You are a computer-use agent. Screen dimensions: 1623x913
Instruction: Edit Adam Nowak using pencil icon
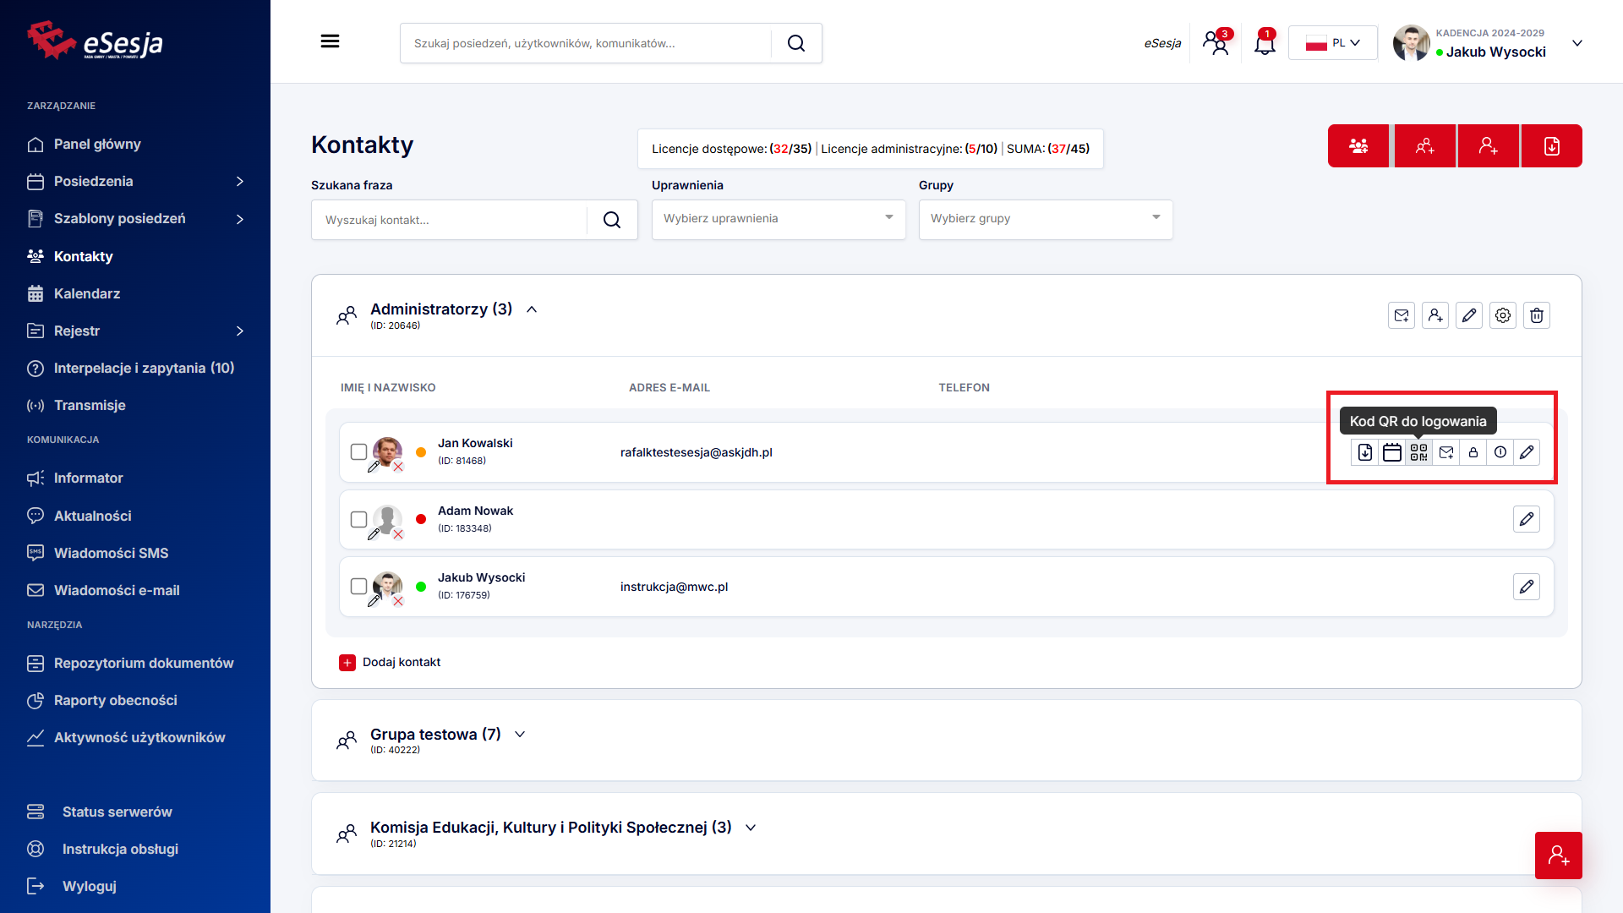coord(1527,519)
